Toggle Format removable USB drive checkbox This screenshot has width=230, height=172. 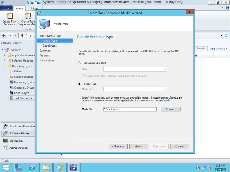84,76
